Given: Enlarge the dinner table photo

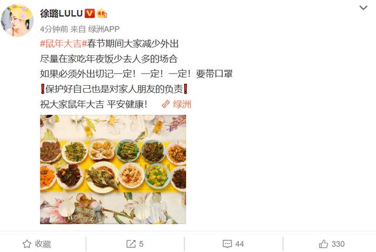Looking at the screenshot, I should point(113,169).
